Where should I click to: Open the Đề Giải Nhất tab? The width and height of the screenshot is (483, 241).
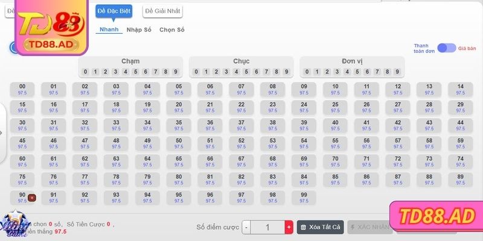(x=163, y=11)
